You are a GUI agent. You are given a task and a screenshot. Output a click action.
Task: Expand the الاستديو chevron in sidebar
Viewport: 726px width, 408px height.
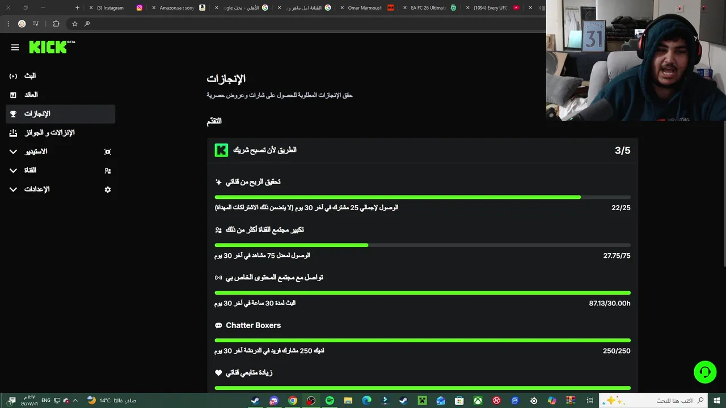click(13, 152)
